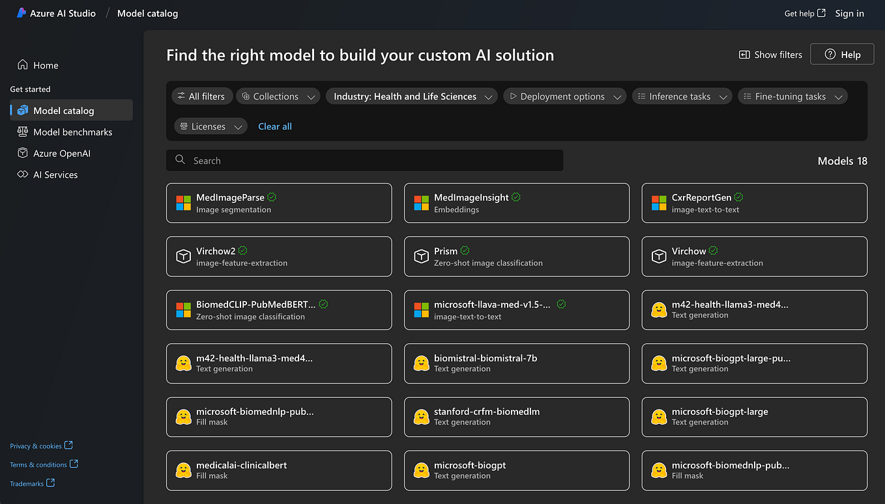885x504 pixels.
Task: Click the Hugging Face icon on biomistral-biomistral-7b
Action: point(421,363)
